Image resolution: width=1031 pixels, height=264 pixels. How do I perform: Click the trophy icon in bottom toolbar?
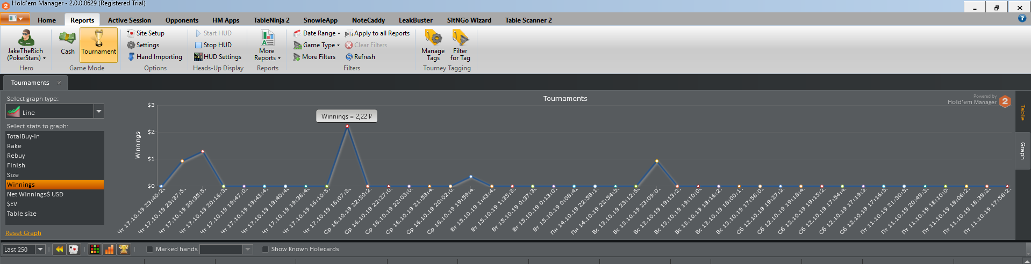124,249
